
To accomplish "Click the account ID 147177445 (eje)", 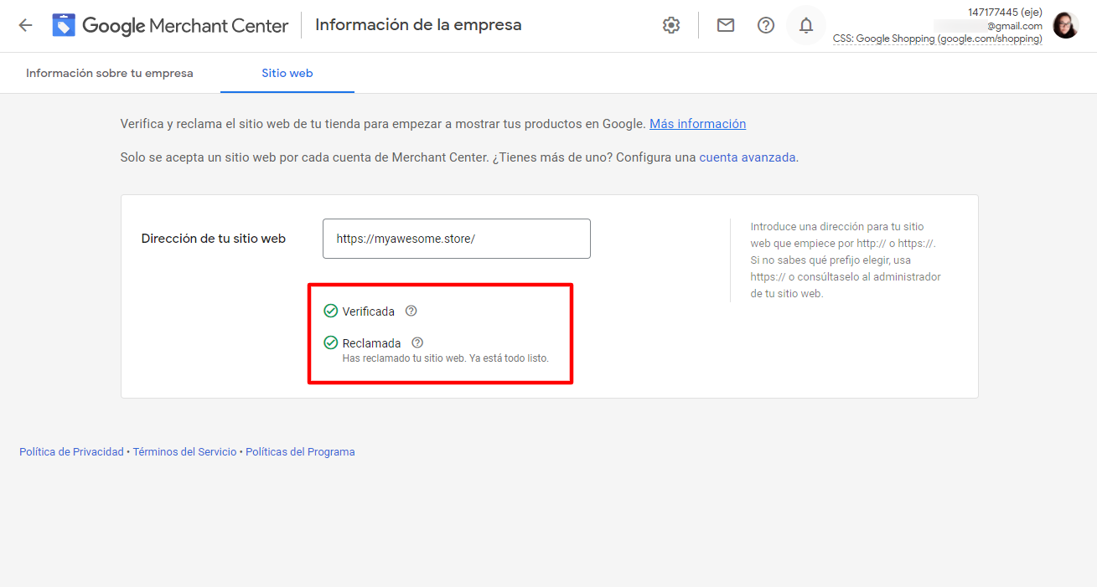I will point(1005,13).
